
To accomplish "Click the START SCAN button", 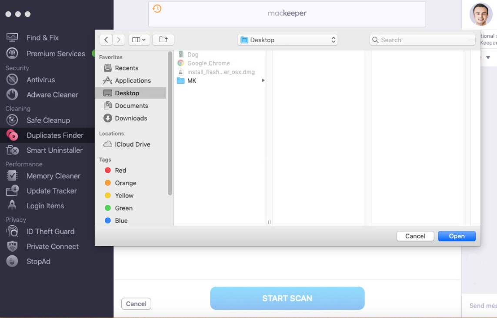I will coord(287,298).
